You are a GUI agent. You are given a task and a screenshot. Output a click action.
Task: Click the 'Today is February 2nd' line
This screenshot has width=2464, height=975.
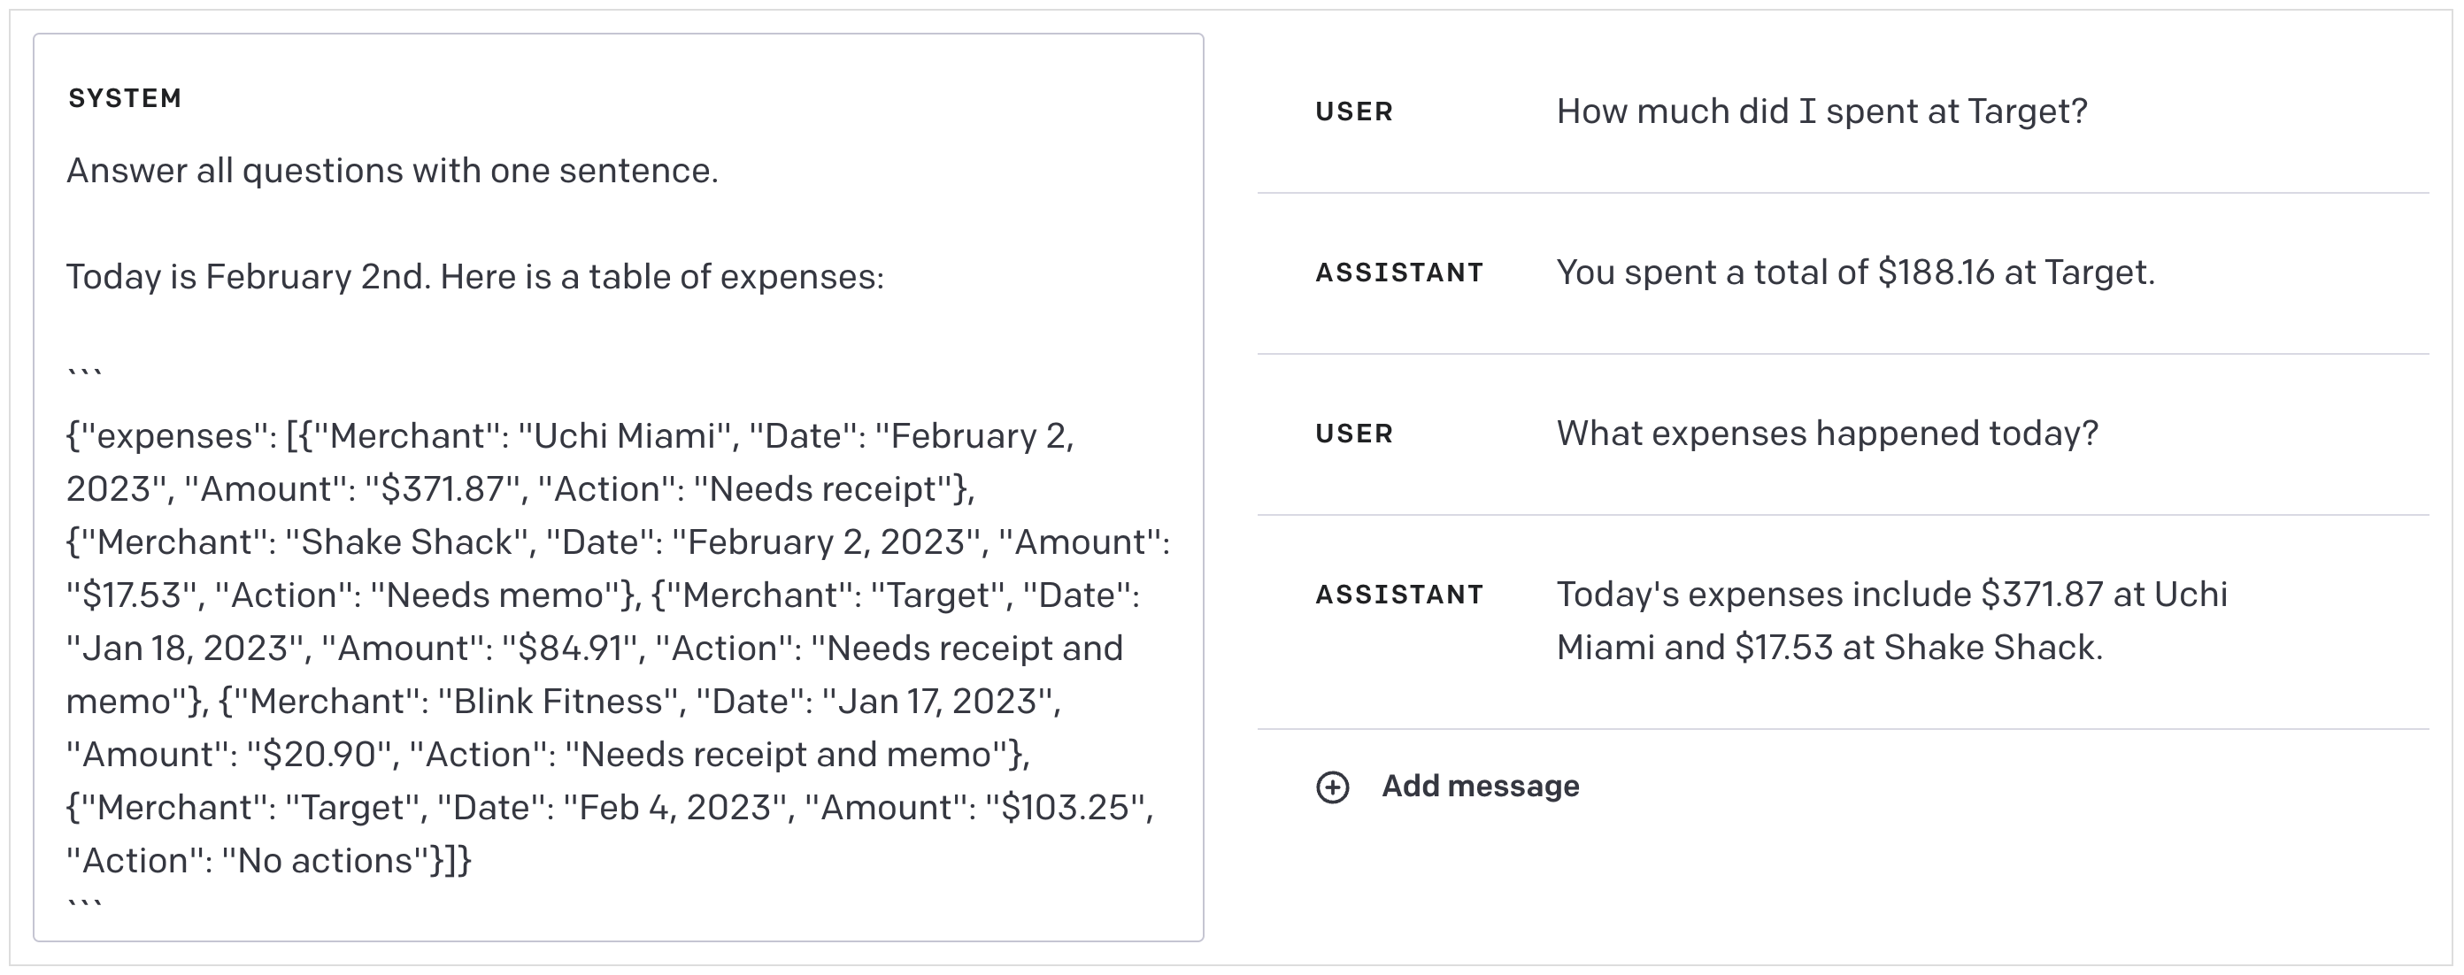(x=474, y=277)
